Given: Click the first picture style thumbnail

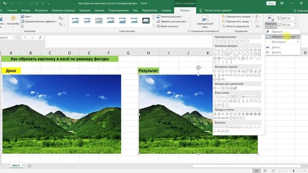Looking at the screenshot, I should 75,20.
